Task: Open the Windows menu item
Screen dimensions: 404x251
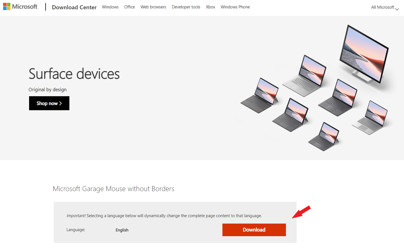Action: [x=110, y=7]
